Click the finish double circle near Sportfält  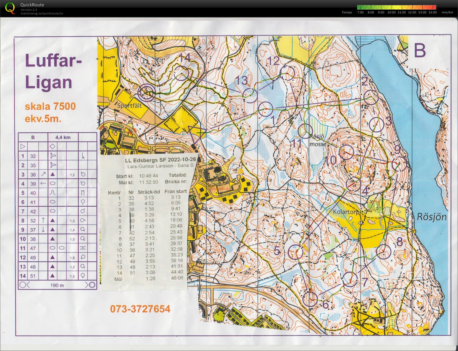tap(146, 92)
